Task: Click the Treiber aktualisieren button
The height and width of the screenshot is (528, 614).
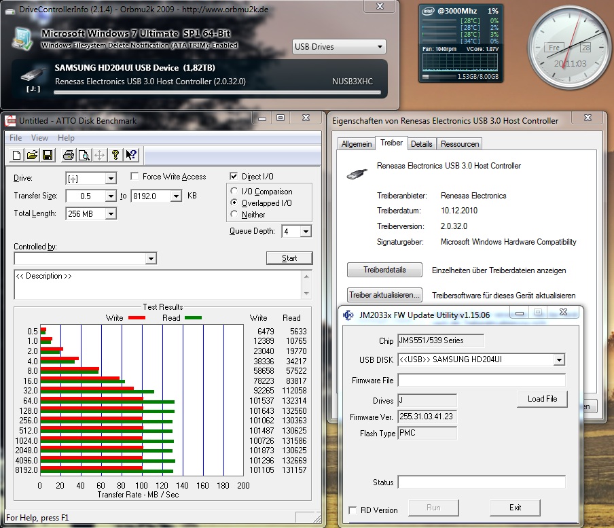Action: [384, 295]
